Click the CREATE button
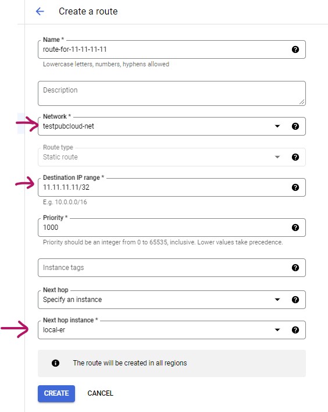The image size is (328, 412). click(x=56, y=393)
